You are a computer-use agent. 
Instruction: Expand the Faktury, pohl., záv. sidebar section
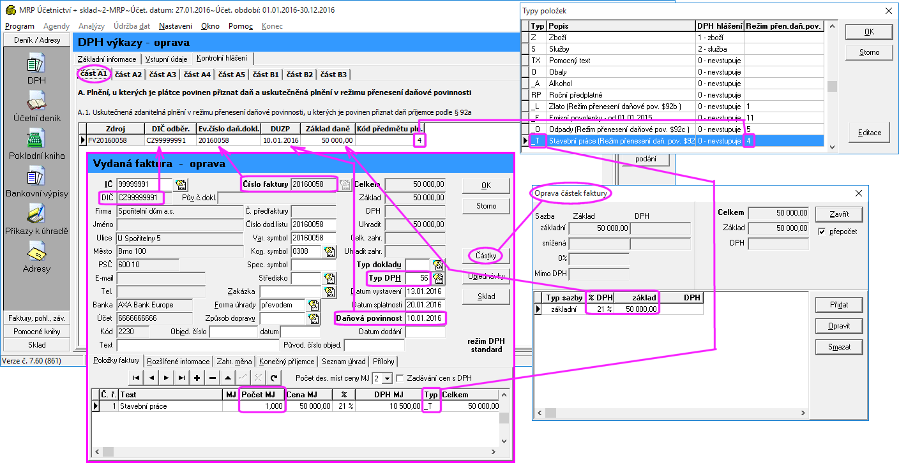click(x=36, y=318)
